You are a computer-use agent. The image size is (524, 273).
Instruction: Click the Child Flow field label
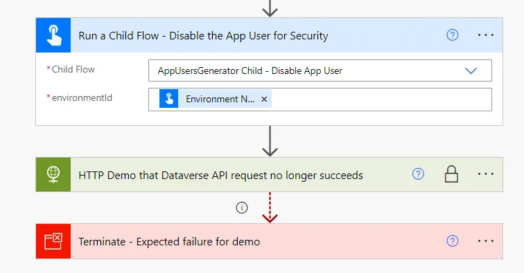click(x=73, y=69)
